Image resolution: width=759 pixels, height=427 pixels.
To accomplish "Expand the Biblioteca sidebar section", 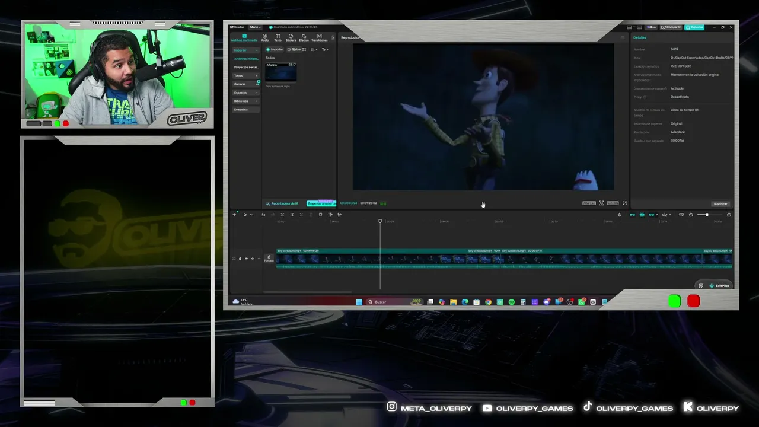I will (245, 101).
